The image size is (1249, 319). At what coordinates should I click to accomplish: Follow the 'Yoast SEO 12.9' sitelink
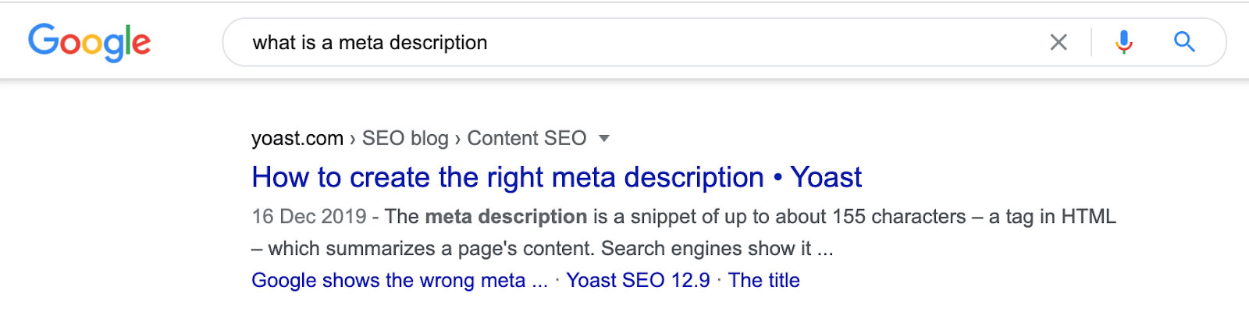click(638, 281)
